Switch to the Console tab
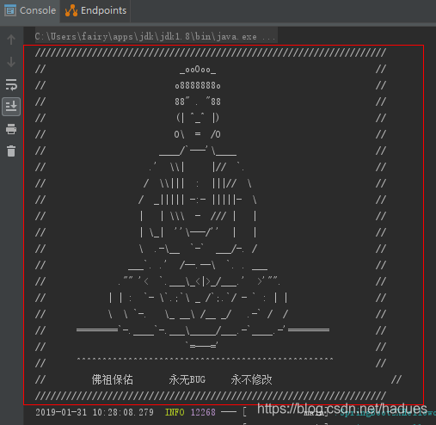436x425 pixels. pos(30,10)
